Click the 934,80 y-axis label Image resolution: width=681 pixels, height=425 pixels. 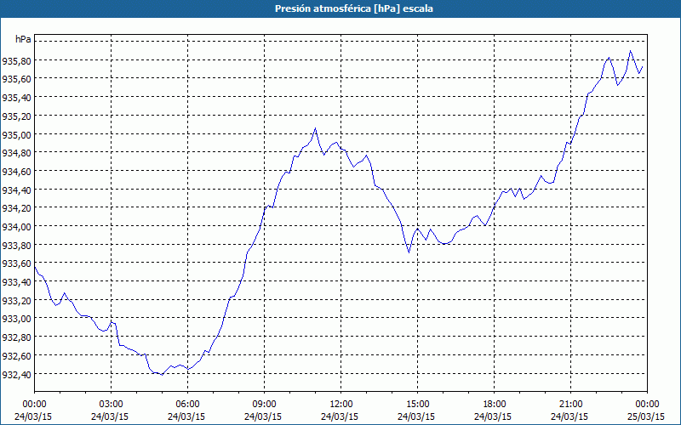pos(16,153)
